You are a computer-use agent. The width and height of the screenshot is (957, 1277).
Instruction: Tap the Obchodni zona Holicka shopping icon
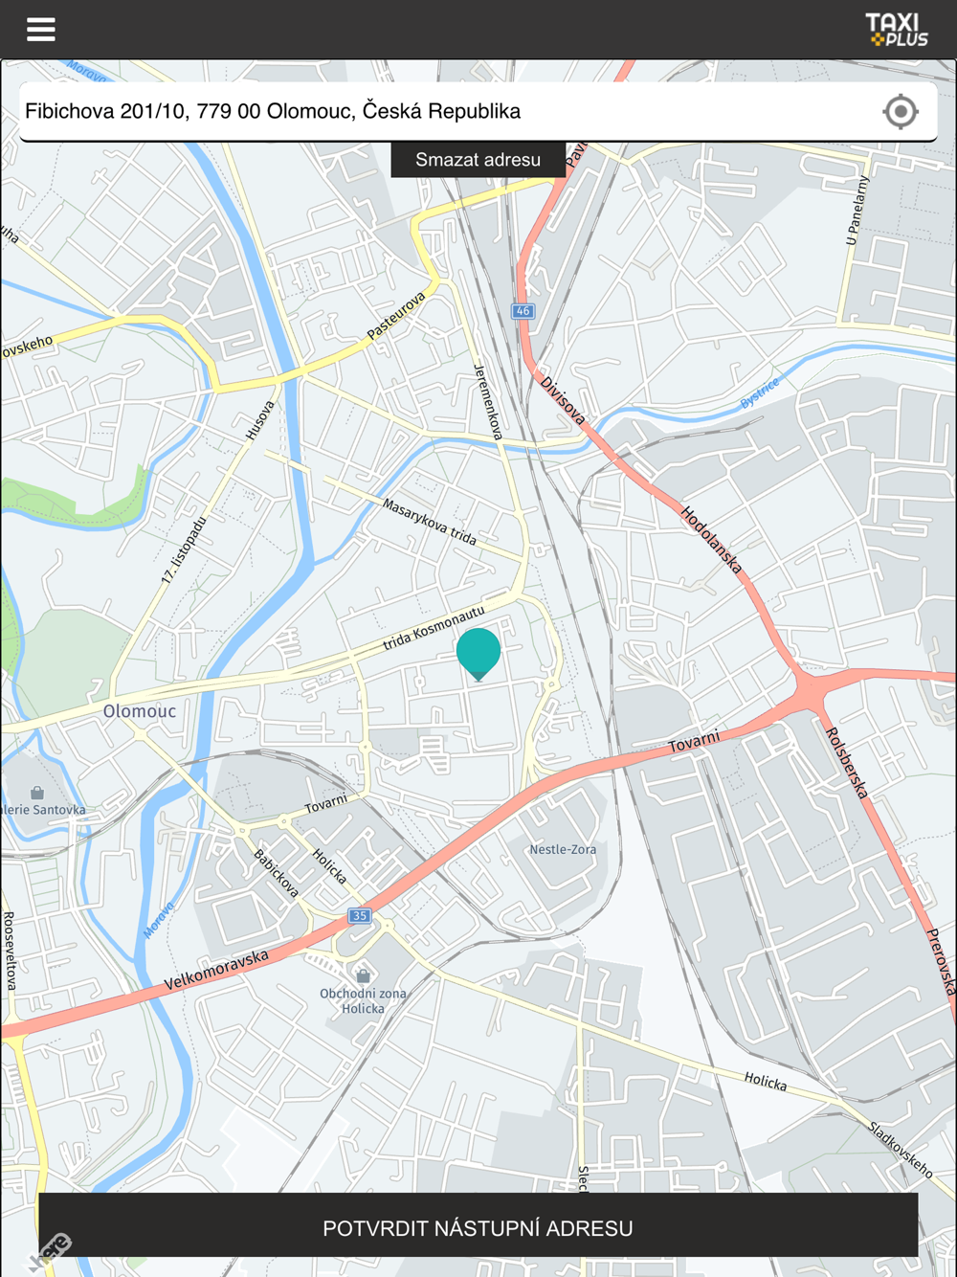pos(363,975)
